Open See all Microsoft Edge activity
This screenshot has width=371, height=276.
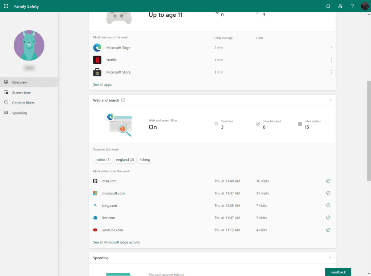pyautogui.click(x=116, y=242)
